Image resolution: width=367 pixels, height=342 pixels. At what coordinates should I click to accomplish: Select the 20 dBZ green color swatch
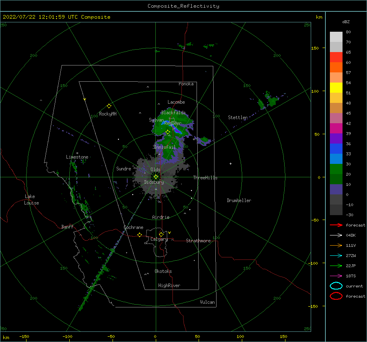coord(336,169)
